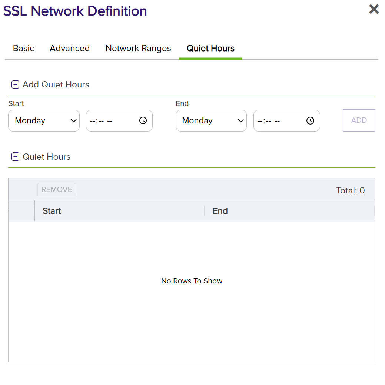This screenshot has height=385, width=385.
Task: Open the Start day dropdown
Action: click(x=44, y=120)
